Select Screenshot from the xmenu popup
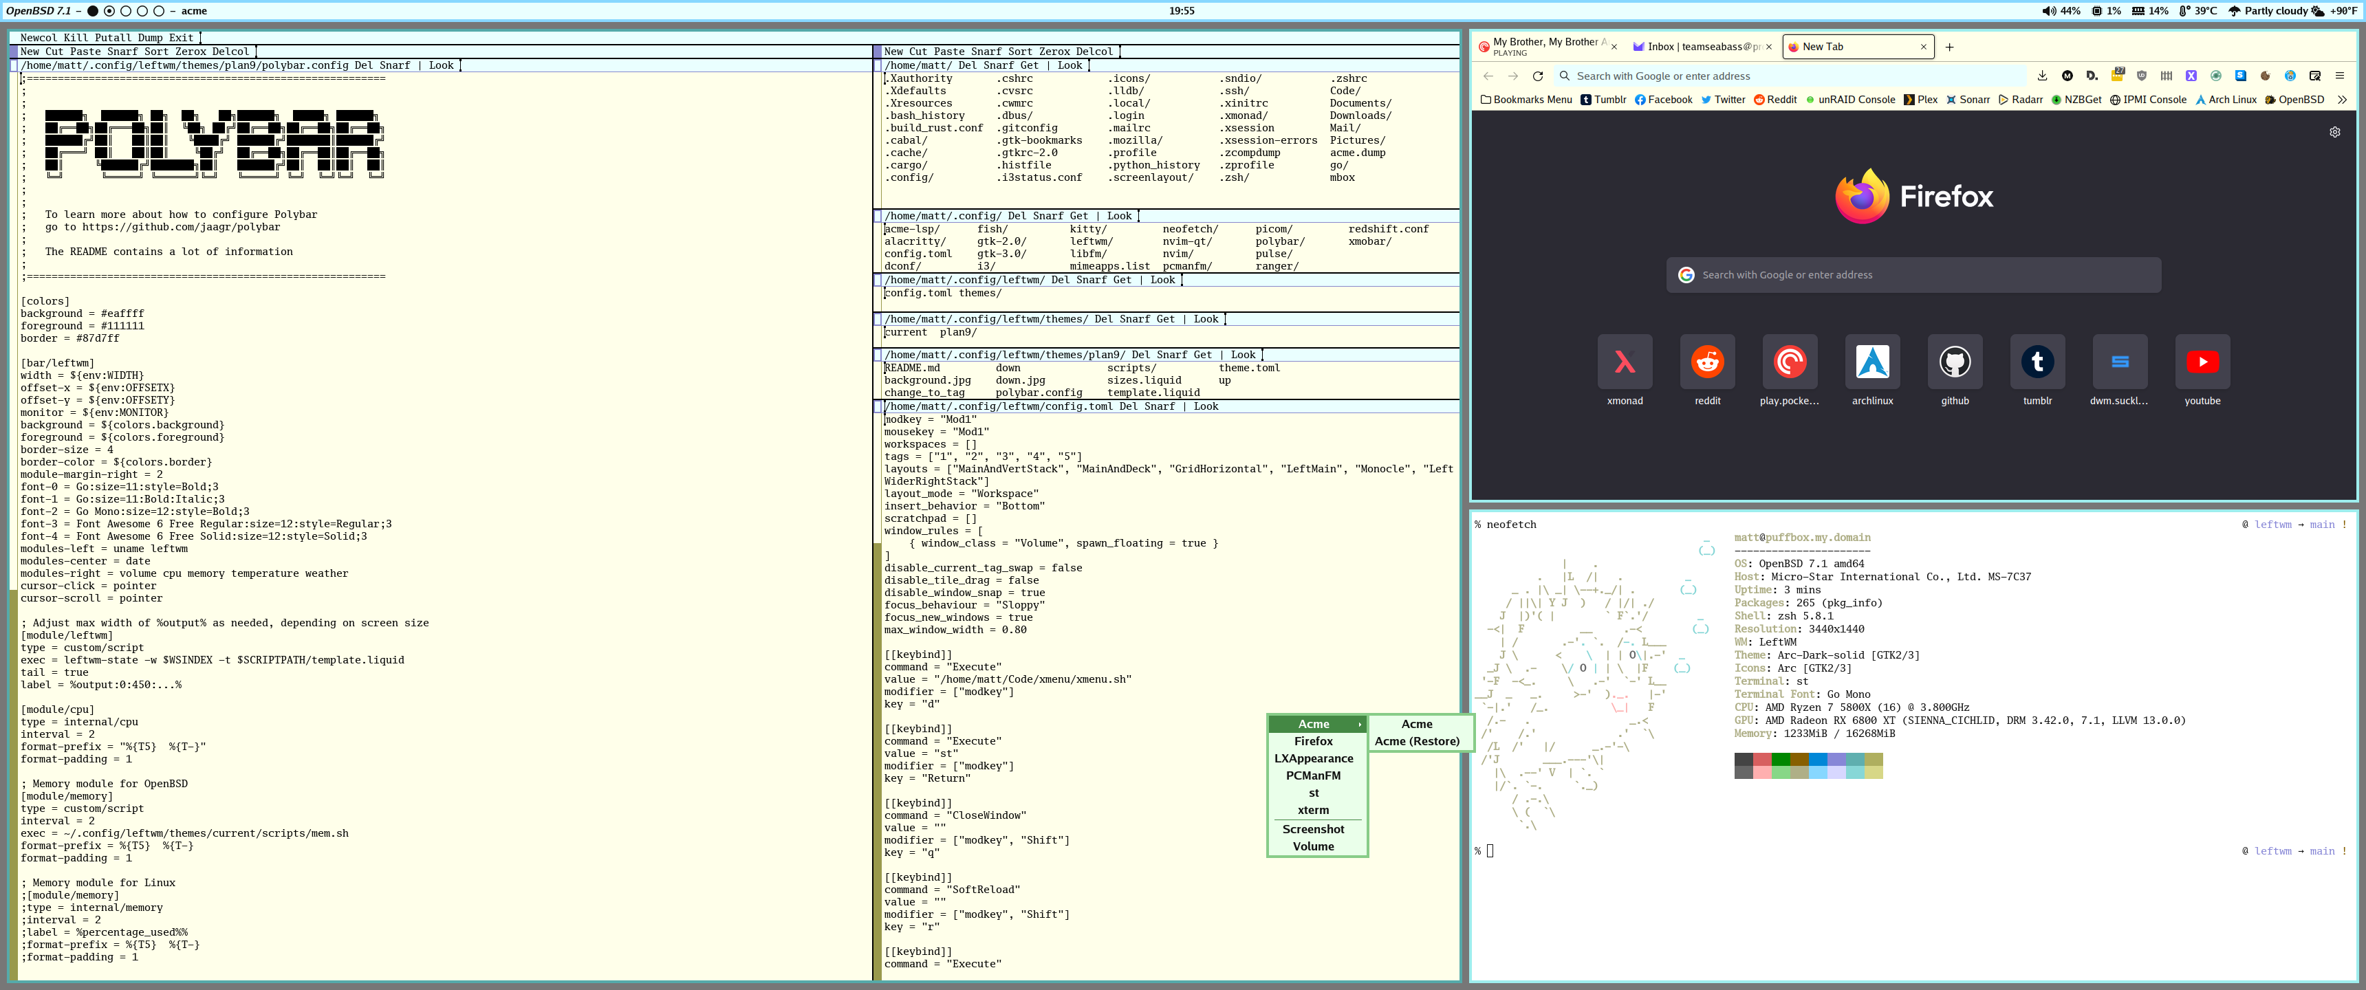 (1312, 829)
